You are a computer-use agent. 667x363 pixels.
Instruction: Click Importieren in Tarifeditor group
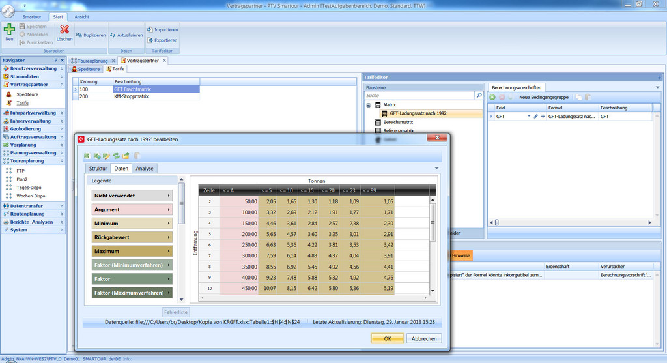[x=162, y=29]
